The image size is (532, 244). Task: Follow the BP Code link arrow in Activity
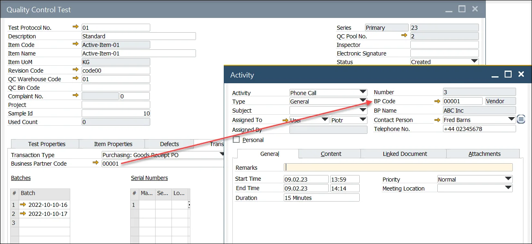click(437, 101)
